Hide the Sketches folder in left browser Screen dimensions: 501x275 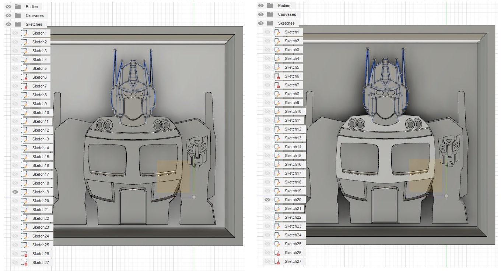tap(8, 24)
